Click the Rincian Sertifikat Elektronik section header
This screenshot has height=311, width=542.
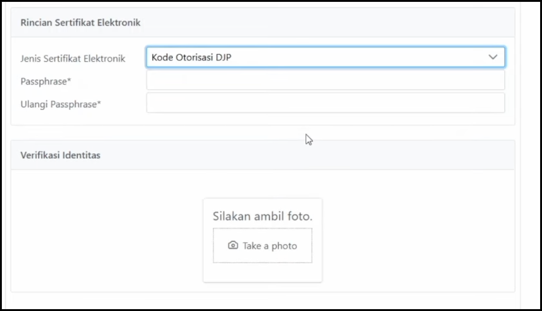[80, 22]
